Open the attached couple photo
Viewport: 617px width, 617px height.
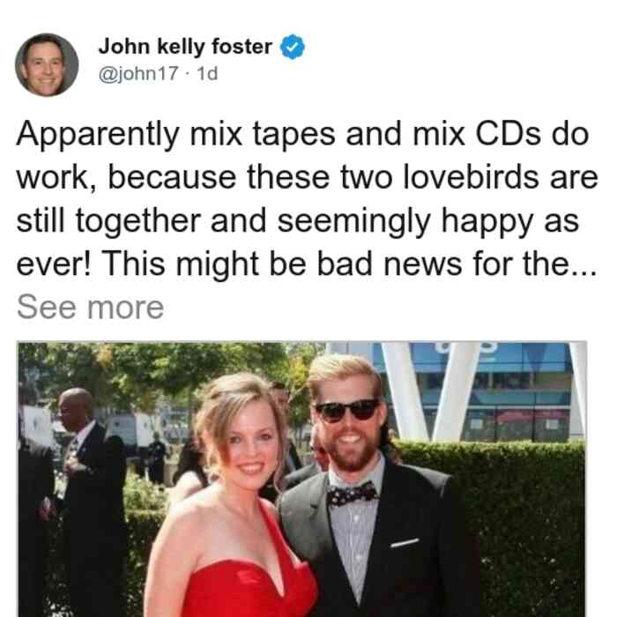pos(301,479)
